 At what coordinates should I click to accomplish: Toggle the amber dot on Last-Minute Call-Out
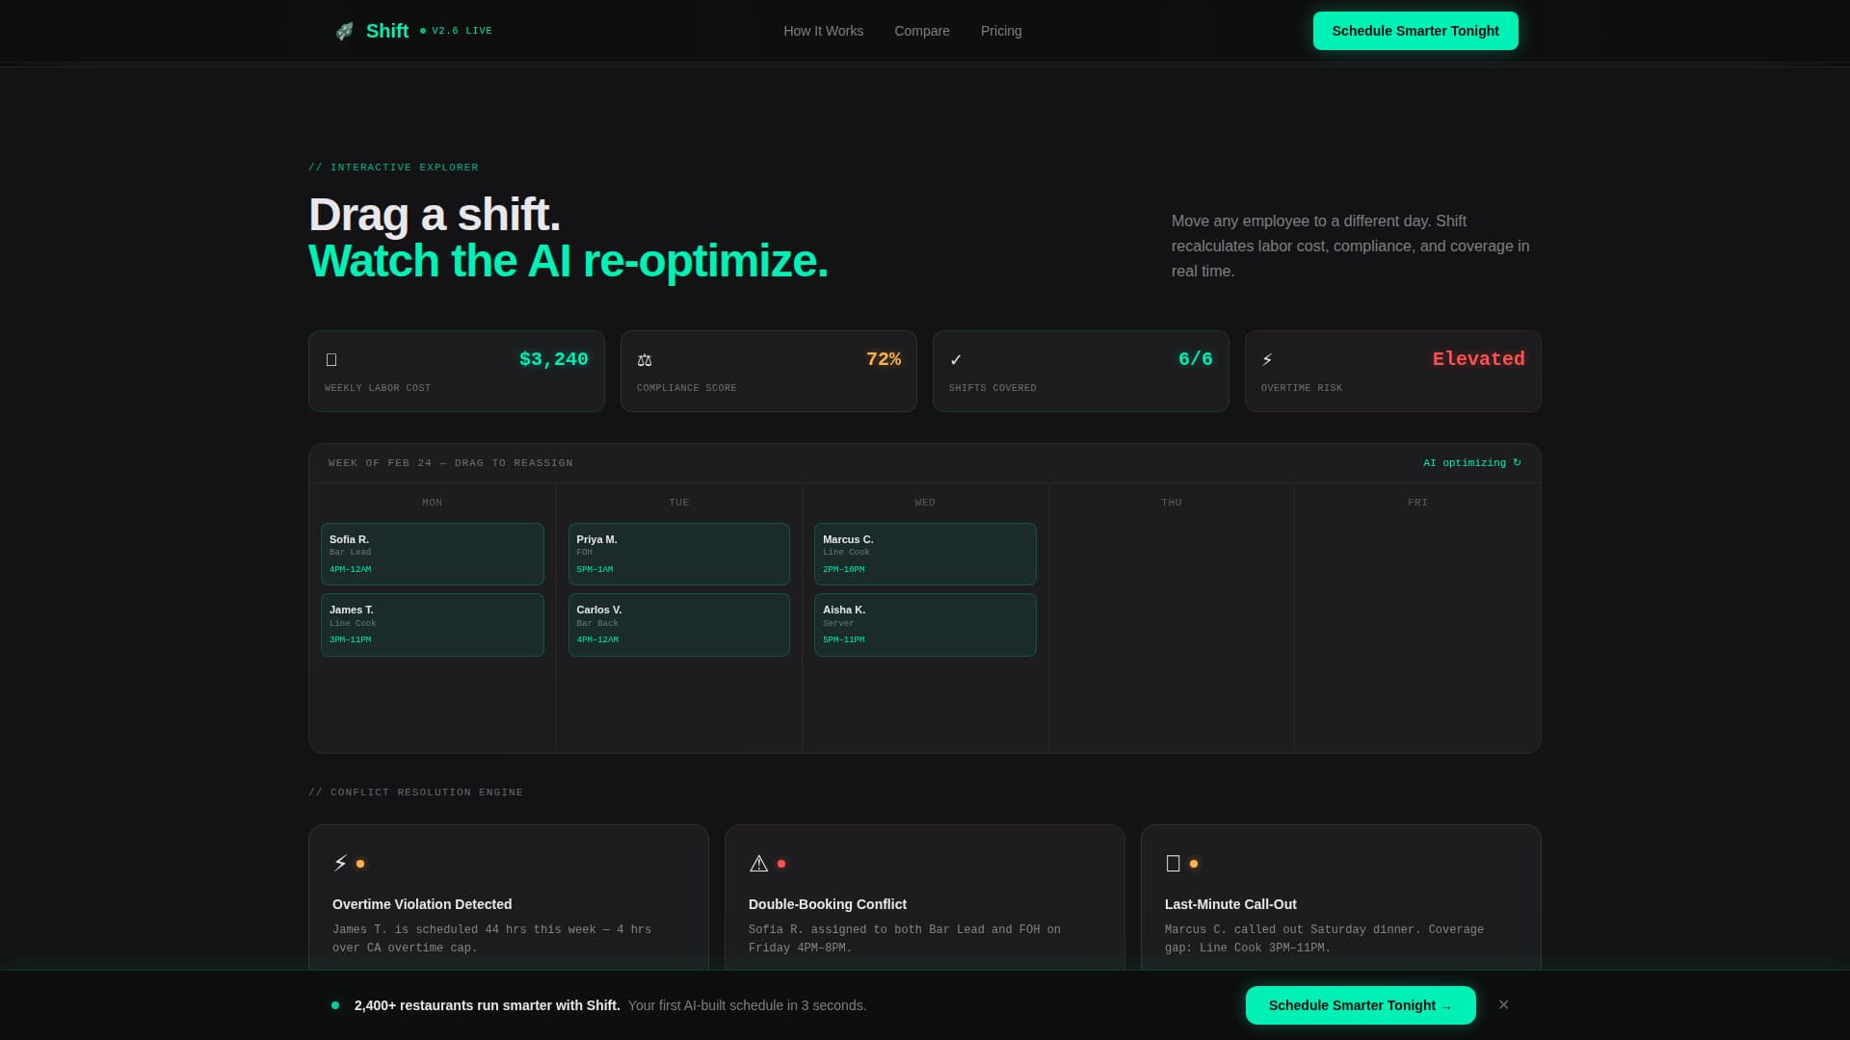1194,863
